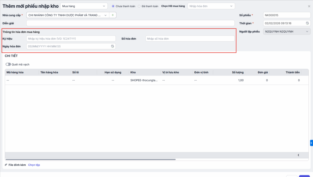Click the Diễn giải description field

point(131,23)
